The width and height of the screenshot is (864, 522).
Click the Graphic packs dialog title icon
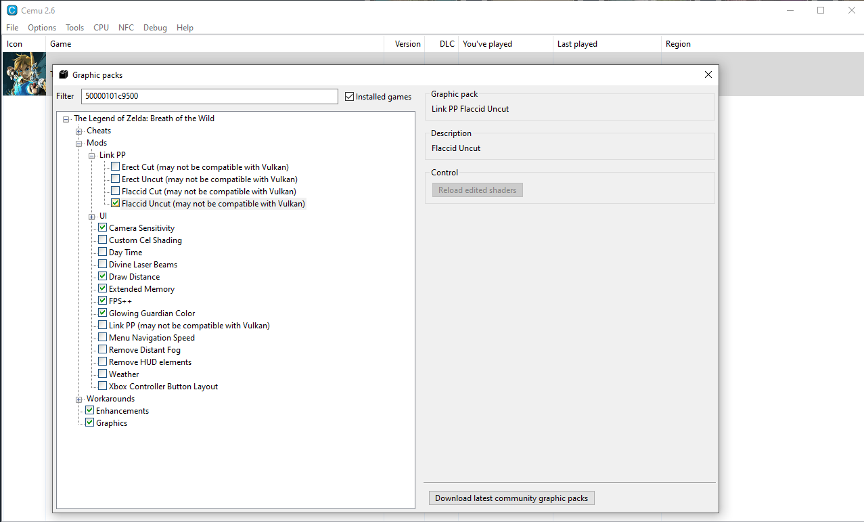tap(64, 74)
